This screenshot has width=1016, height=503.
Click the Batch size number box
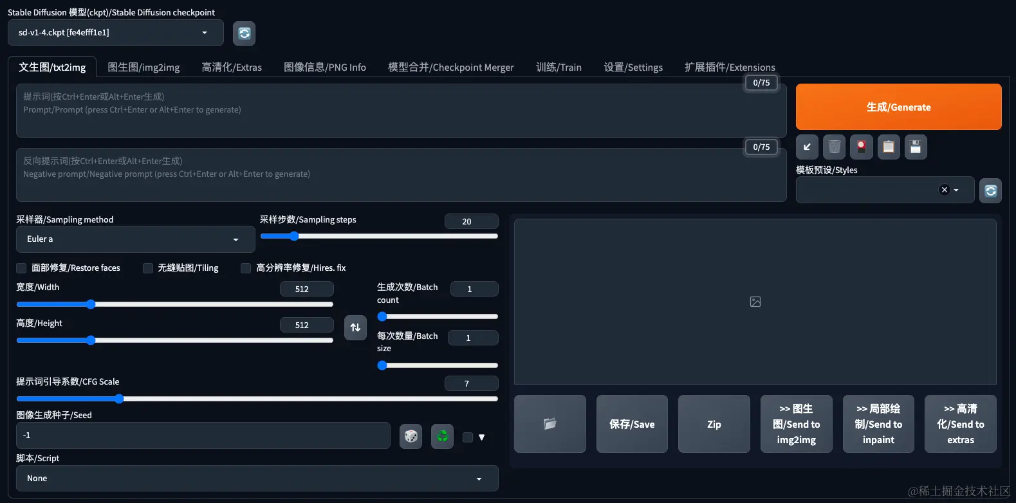(x=473, y=338)
